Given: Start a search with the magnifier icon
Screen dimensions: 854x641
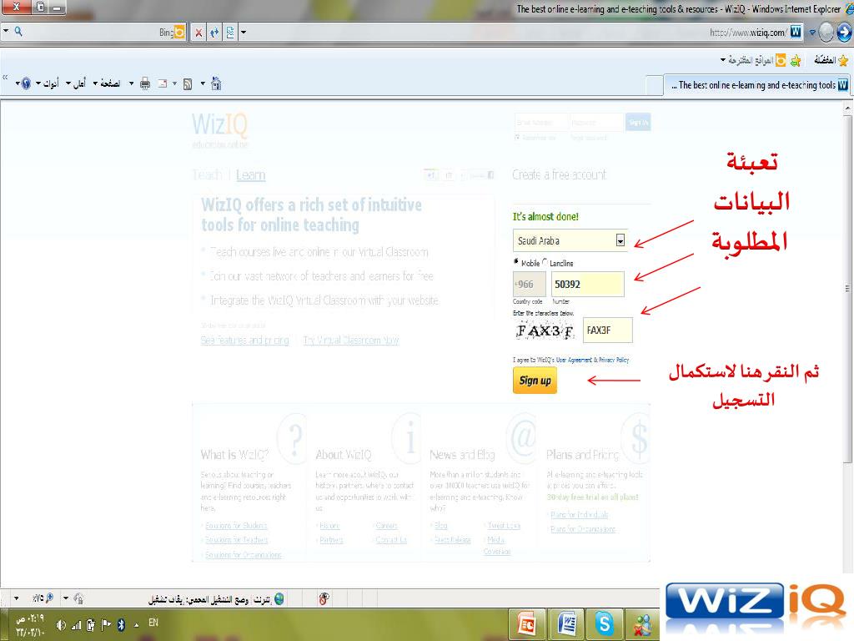Looking at the screenshot, I should tap(18, 32).
